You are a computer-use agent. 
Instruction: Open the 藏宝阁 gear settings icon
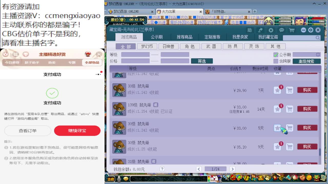click(x=311, y=30)
